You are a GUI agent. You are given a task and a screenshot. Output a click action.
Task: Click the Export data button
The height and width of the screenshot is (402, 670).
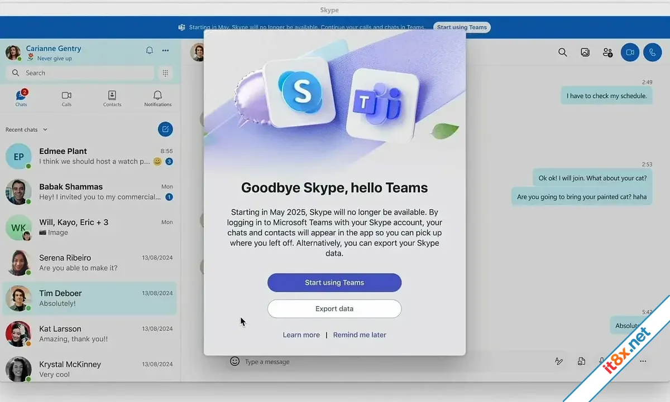[x=334, y=309]
